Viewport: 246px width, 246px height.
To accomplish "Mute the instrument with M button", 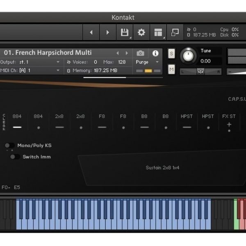I will coord(171,69).
